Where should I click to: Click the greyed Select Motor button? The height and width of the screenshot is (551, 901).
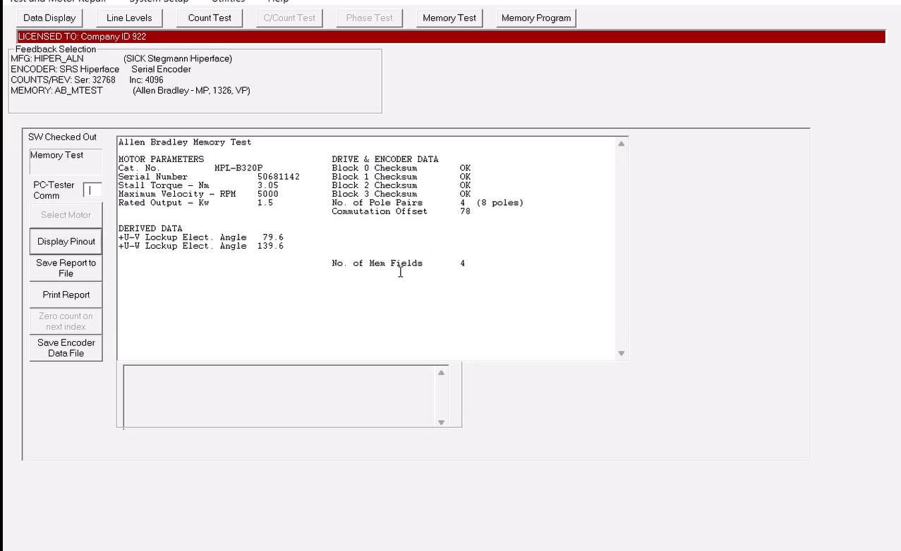[x=66, y=215]
